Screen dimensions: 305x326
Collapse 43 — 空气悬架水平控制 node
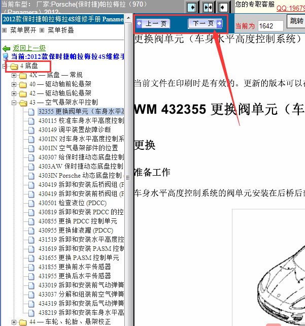(14, 103)
